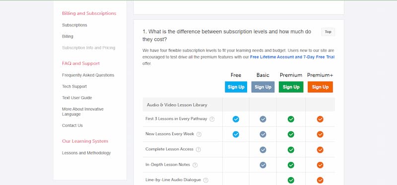This screenshot has width=397, height=185.
Task: Click the subscription levels question heading
Action: (227, 36)
